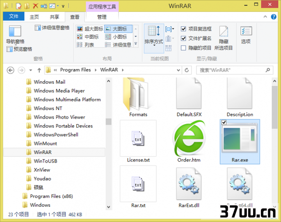Image resolution: width=281 pixels, height=222 pixels.
Task: Move the layout gallery down one row
Action: 136,37
